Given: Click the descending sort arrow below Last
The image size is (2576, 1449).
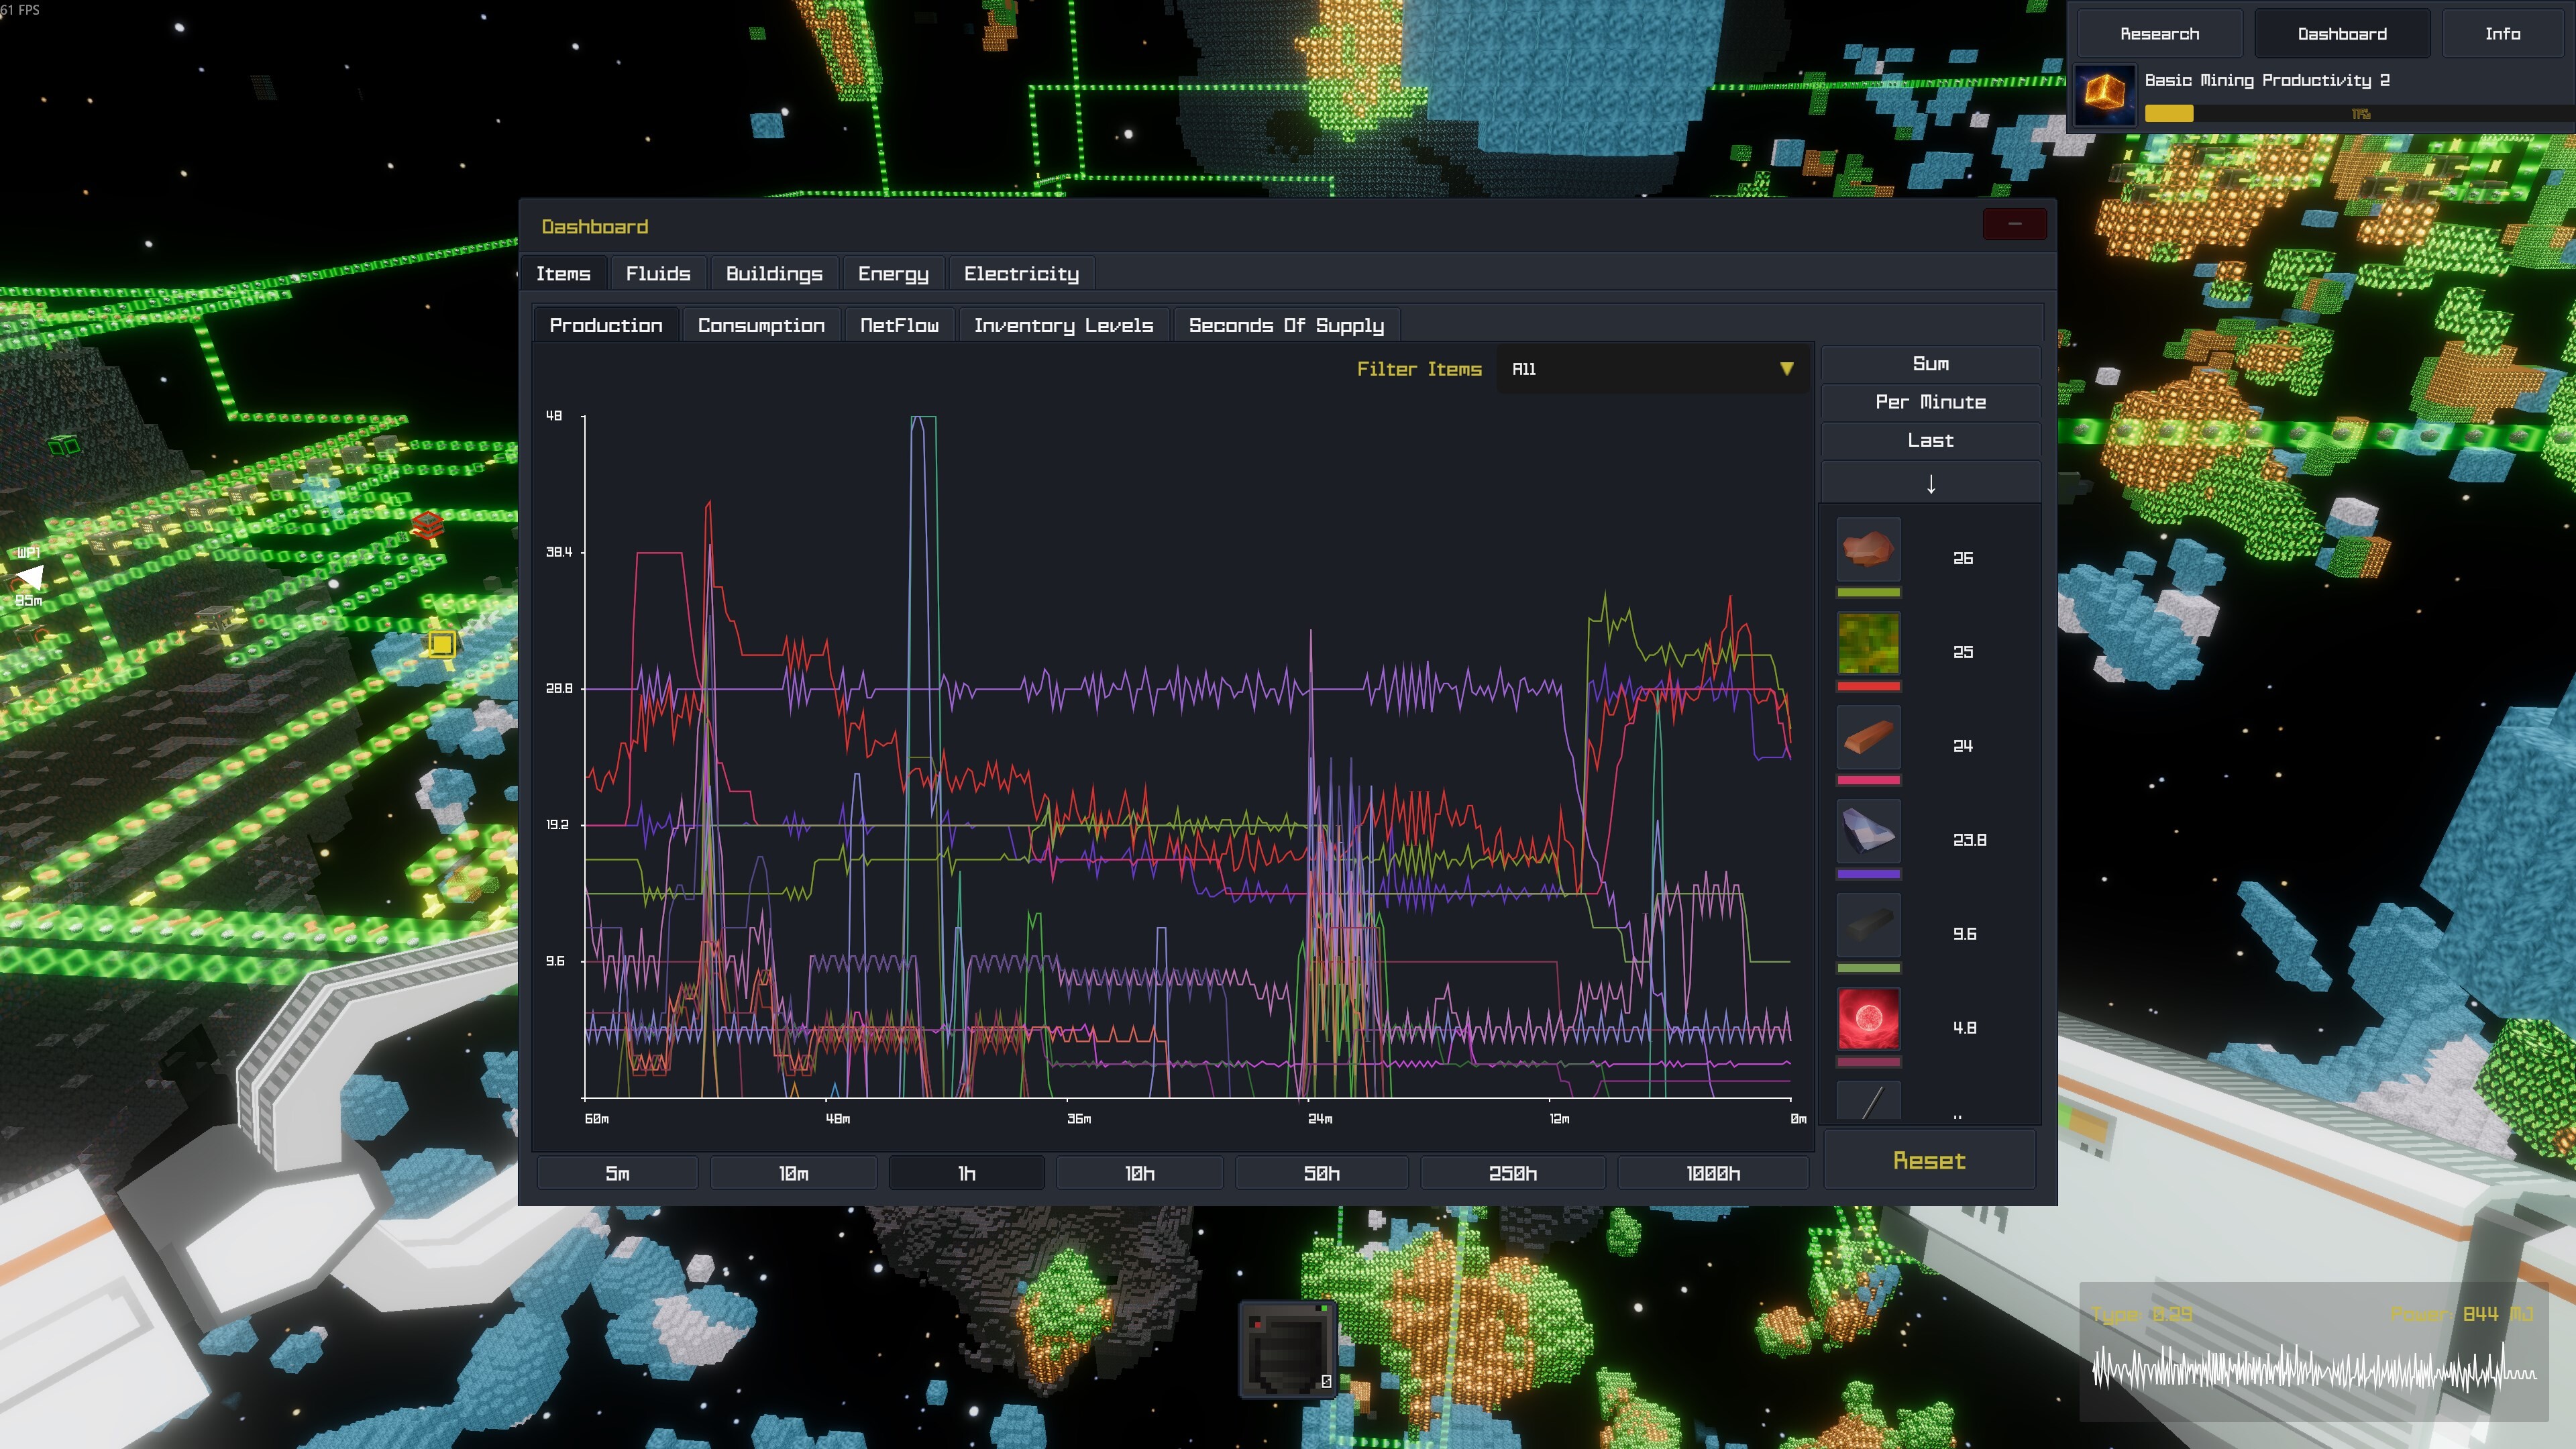Looking at the screenshot, I should point(1929,483).
